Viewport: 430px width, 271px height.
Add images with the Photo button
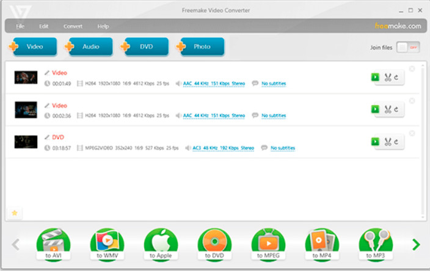pyautogui.click(x=201, y=46)
